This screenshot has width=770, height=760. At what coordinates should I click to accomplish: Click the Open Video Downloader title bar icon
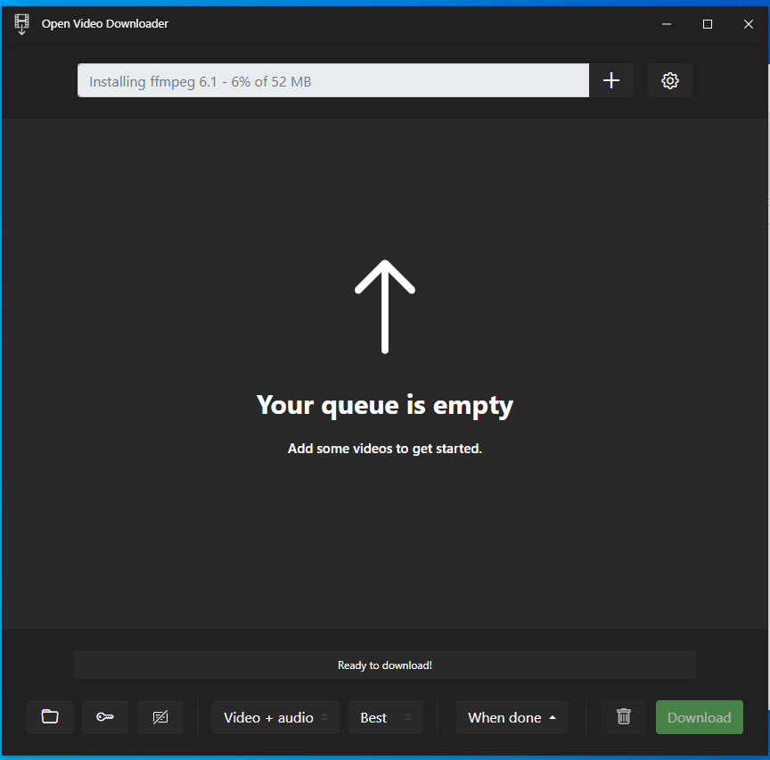(21, 24)
